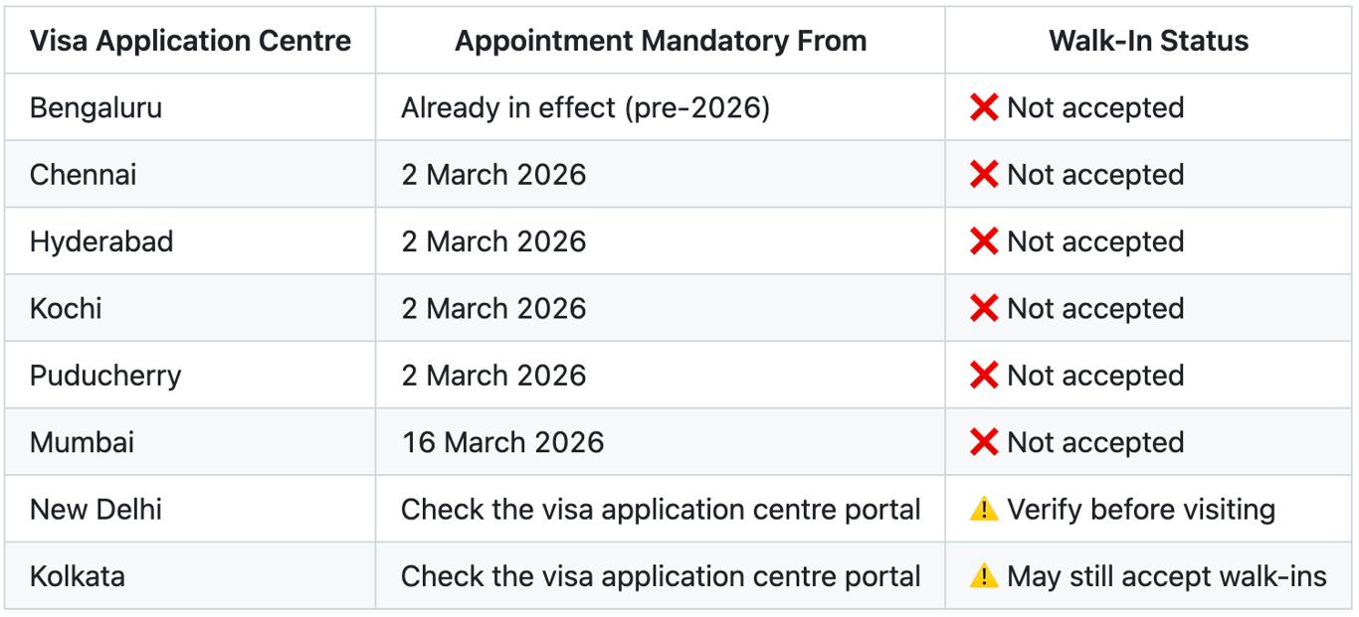Click the warning icon in Kolkata row

(x=983, y=576)
